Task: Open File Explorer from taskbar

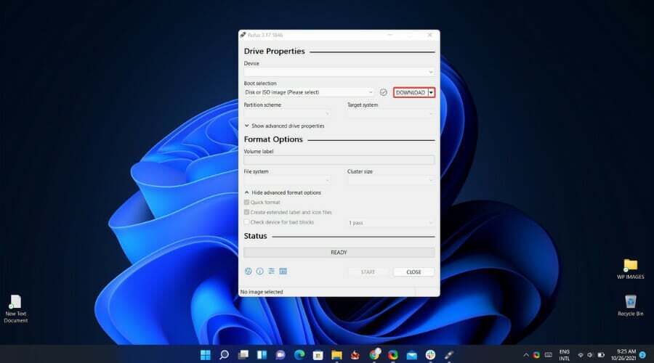Action: (x=336, y=355)
